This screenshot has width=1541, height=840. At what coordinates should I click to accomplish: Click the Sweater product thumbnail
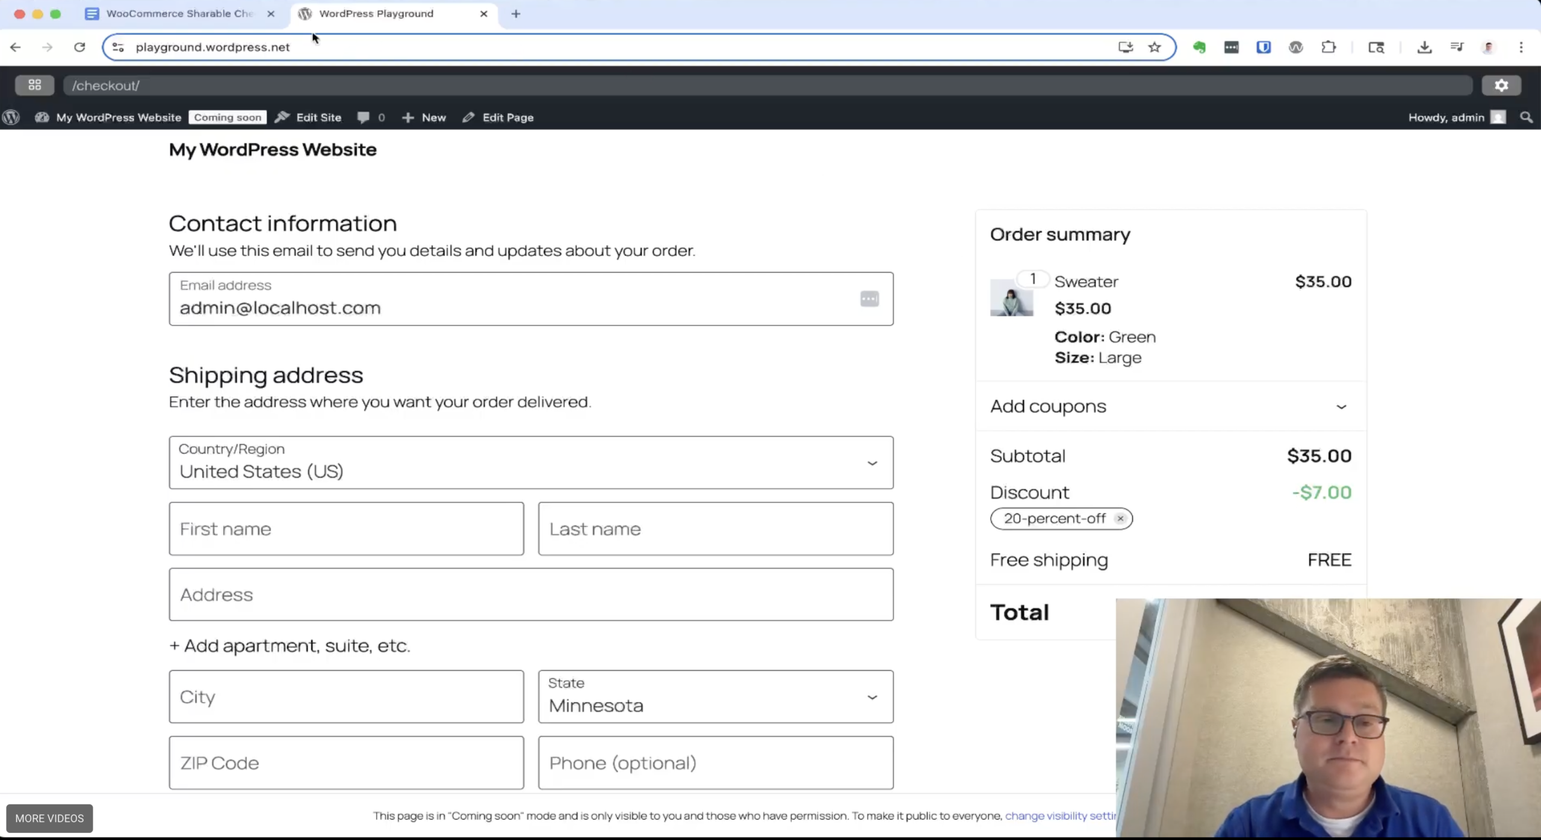pyautogui.click(x=1011, y=297)
